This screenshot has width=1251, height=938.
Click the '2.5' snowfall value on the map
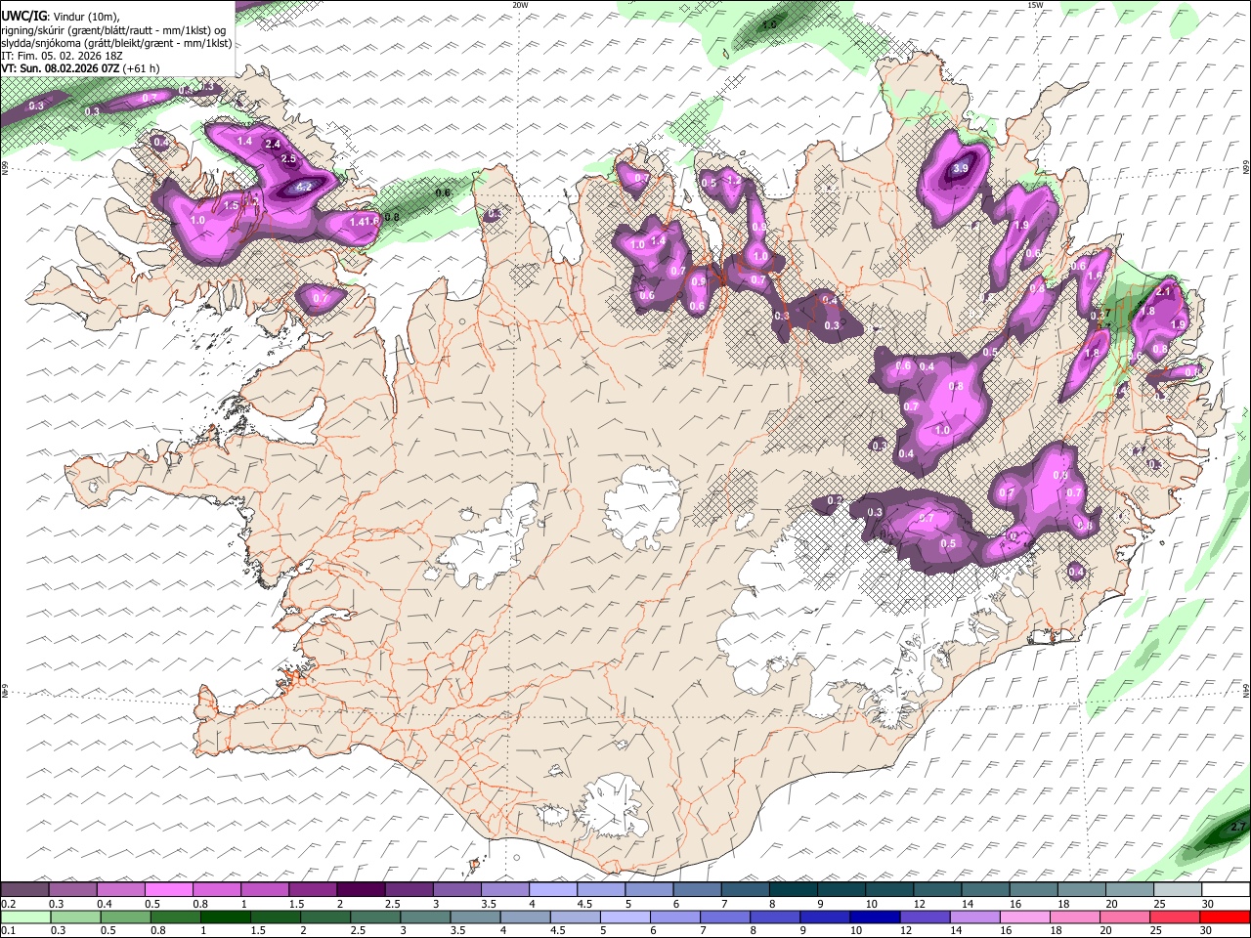[x=288, y=158]
